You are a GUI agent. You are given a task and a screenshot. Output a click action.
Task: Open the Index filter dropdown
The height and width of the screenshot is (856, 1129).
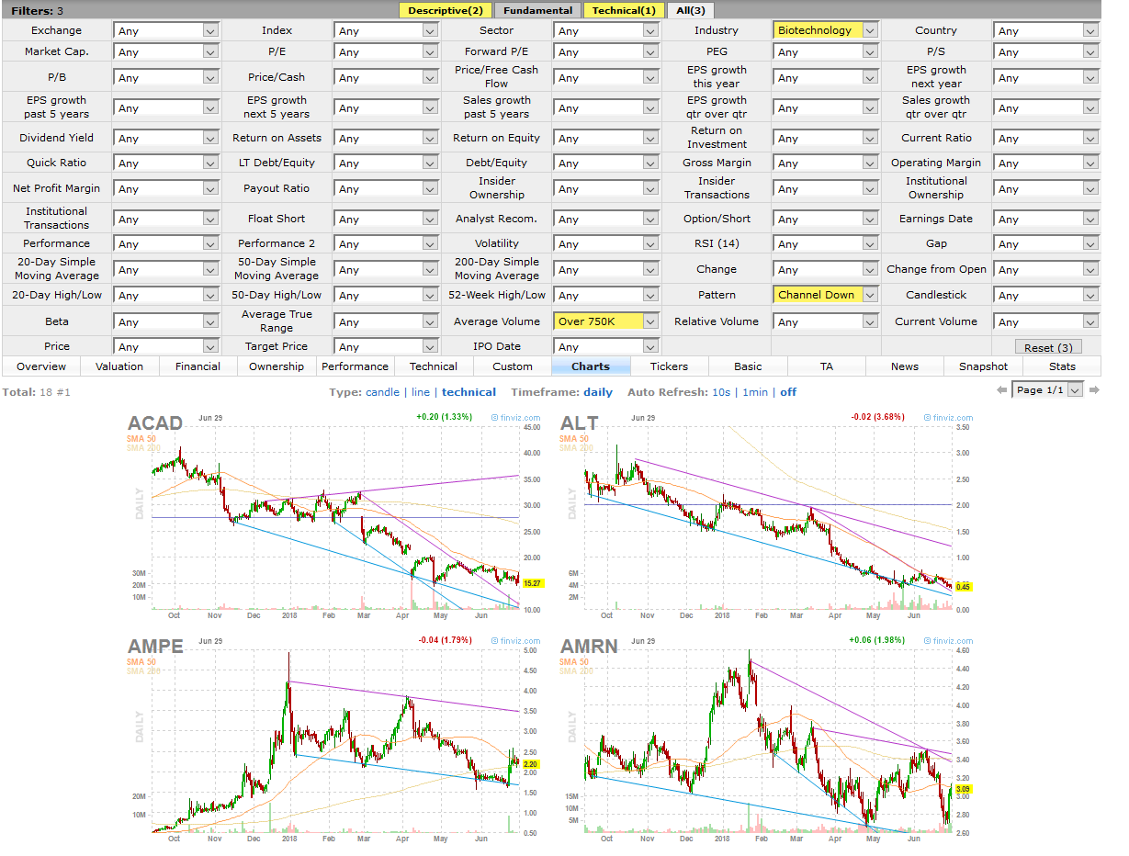tap(386, 30)
